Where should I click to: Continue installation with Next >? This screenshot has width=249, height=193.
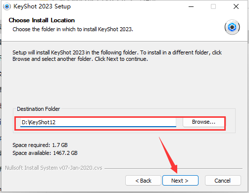pos(180,181)
